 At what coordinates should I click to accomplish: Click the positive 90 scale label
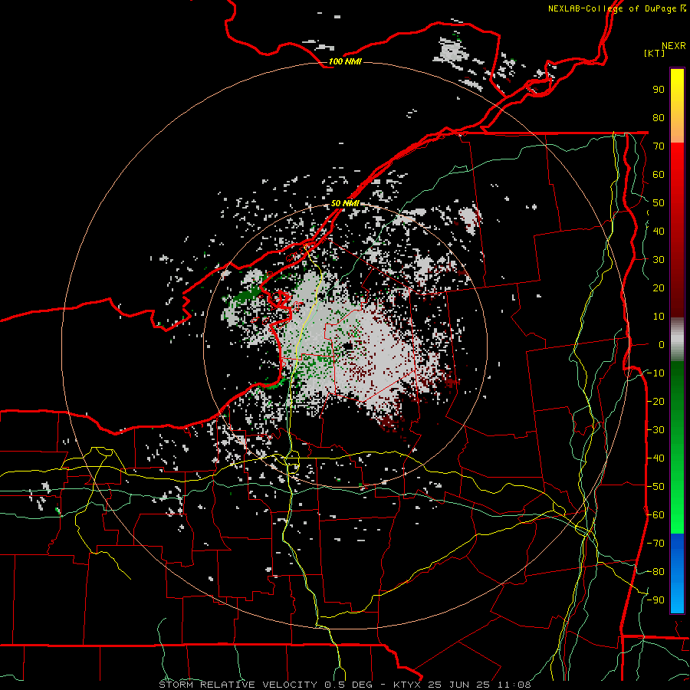tap(659, 90)
